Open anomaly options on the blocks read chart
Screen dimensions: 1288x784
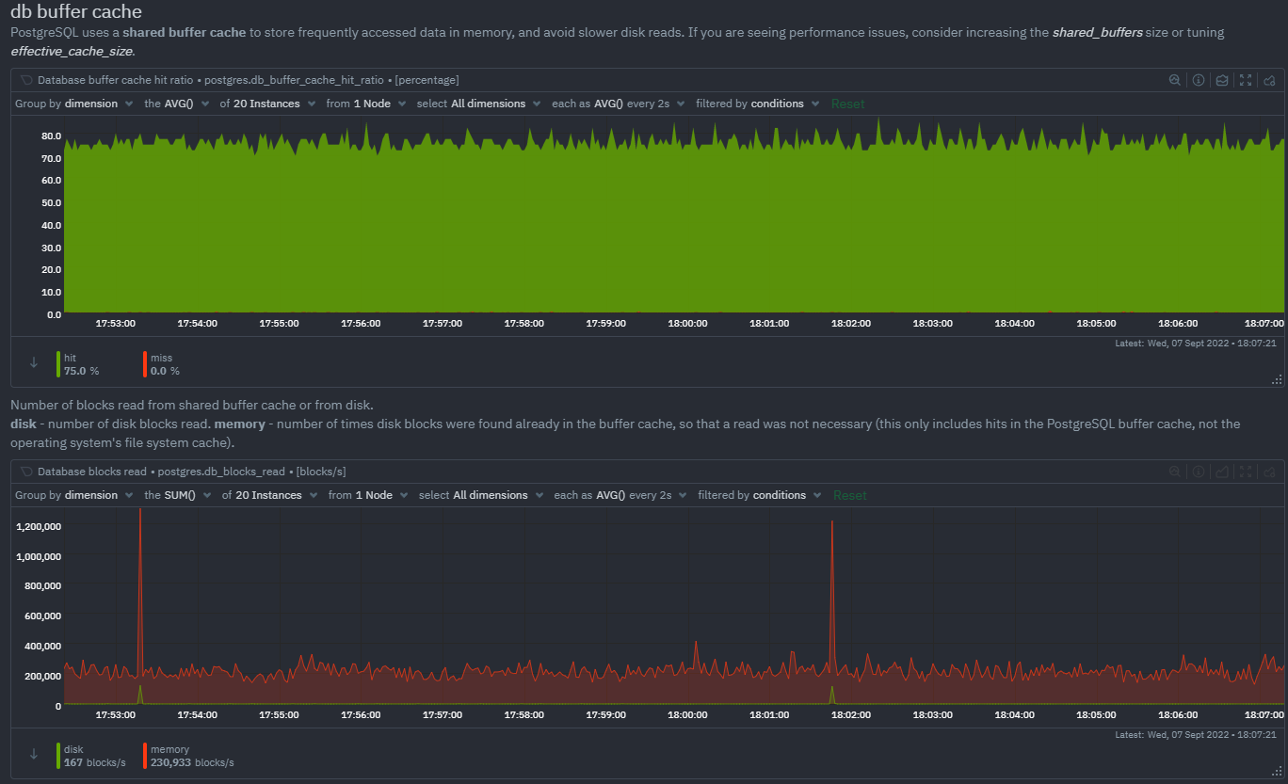coord(1268,472)
